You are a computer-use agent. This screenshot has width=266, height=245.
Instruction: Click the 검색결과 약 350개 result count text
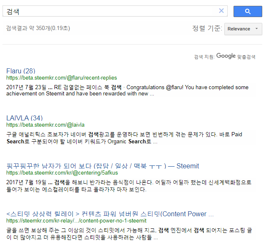(x=38, y=28)
